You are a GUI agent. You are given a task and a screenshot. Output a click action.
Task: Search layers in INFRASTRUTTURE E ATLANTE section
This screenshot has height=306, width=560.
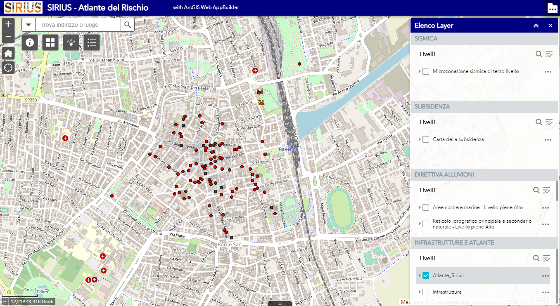[536, 258]
